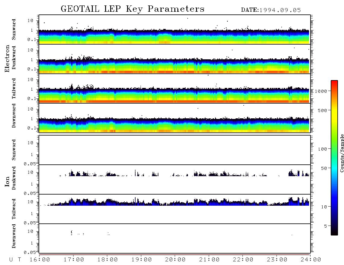The image size is (344, 265).
Task: Select the Electron Duskward axis label
Action: [x=14, y=58]
